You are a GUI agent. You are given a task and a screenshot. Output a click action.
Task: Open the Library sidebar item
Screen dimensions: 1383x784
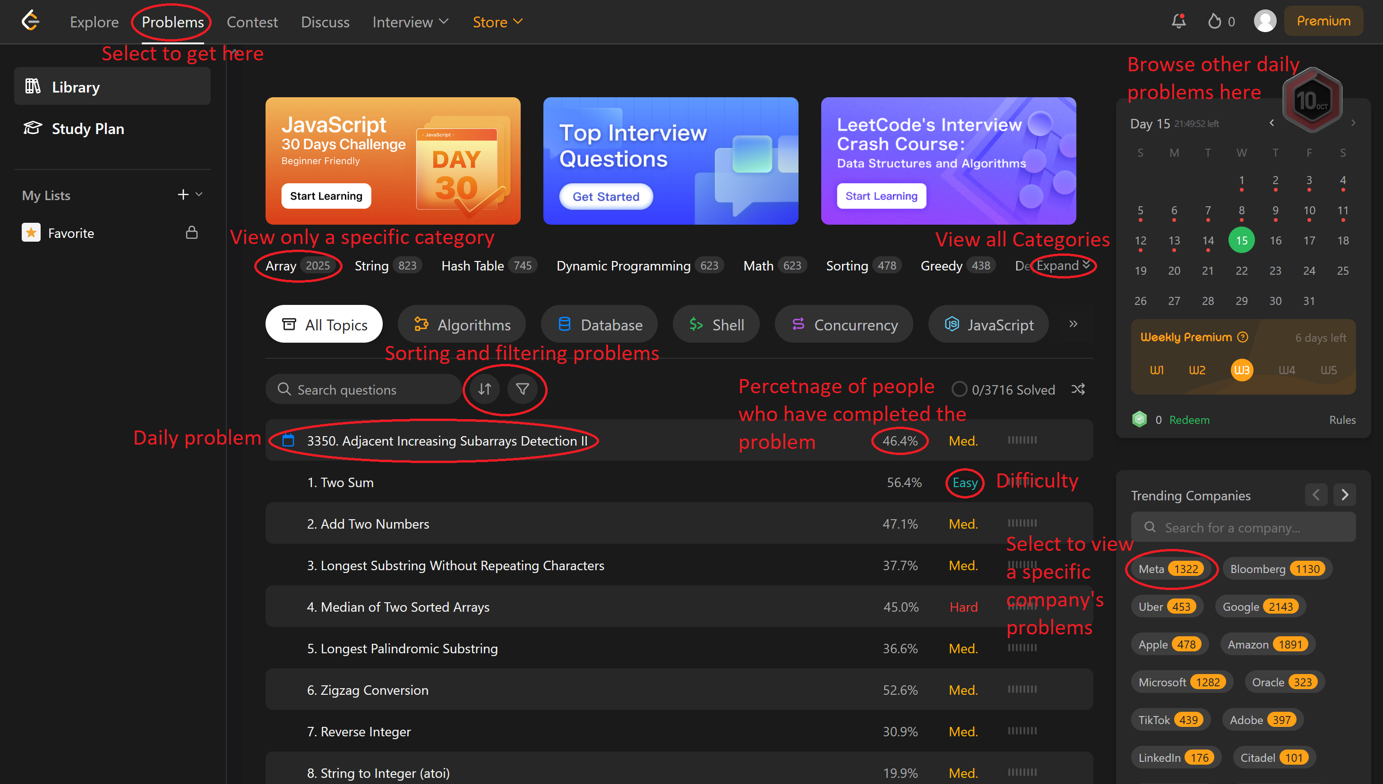[112, 87]
